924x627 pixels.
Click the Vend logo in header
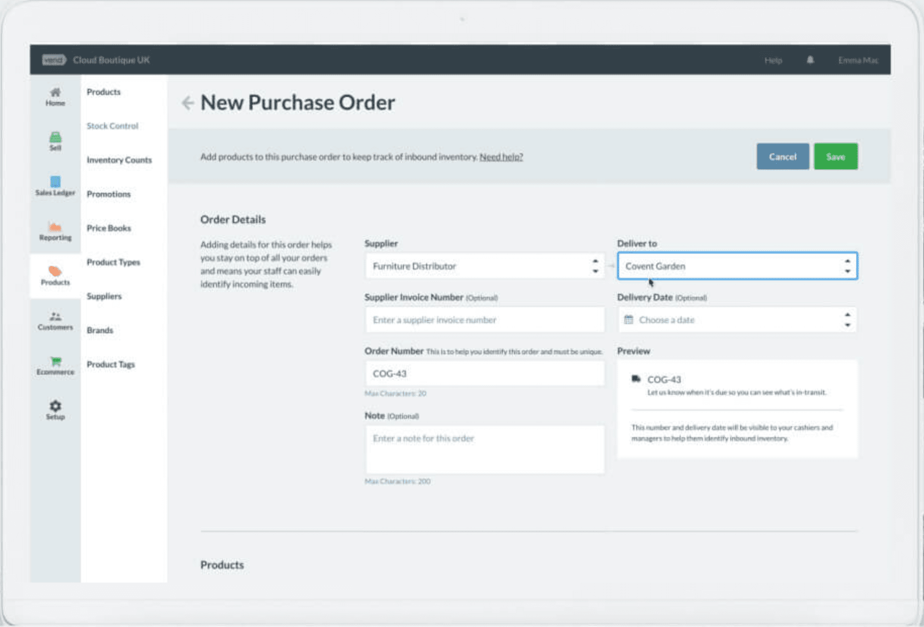tap(54, 60)
